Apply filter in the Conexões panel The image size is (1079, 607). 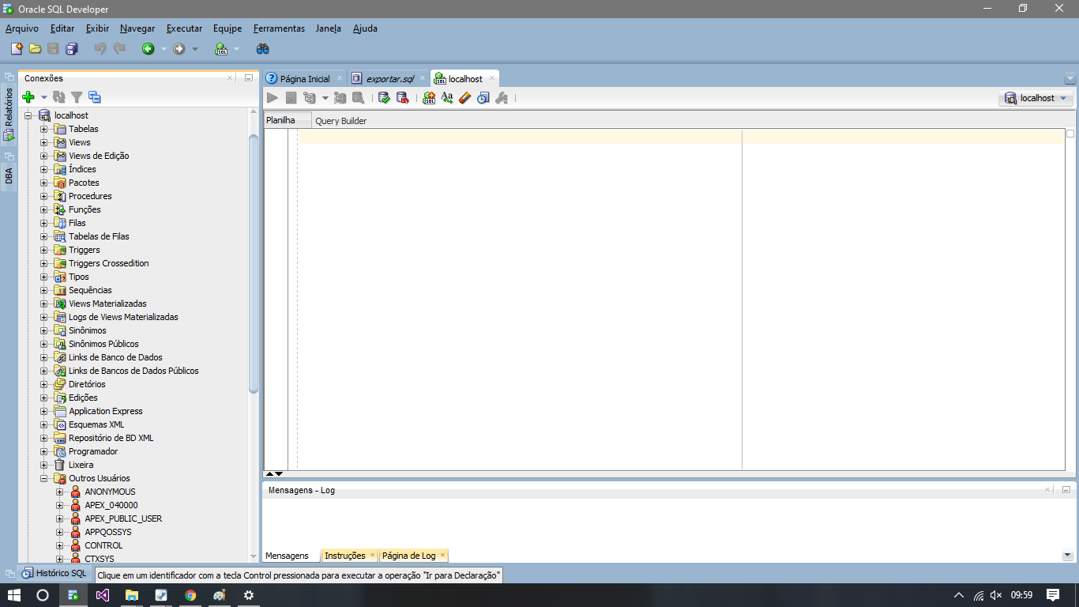tap(77, 97)
